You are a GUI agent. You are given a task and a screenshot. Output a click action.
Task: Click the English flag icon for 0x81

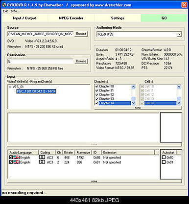point(16,162)
